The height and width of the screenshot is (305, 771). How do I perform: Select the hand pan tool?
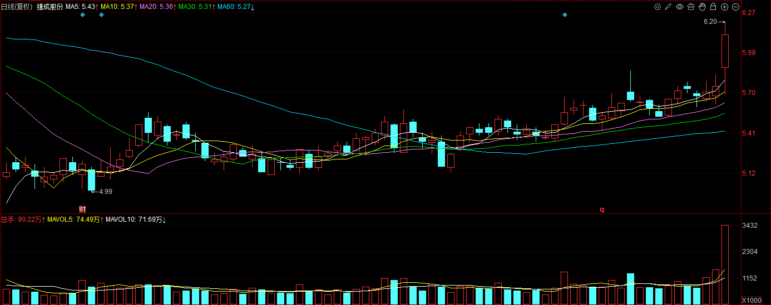tap(702, 7)
